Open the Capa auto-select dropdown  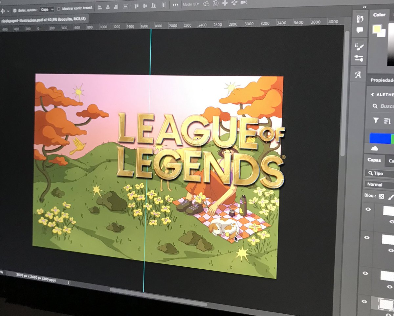click(47, 10)
